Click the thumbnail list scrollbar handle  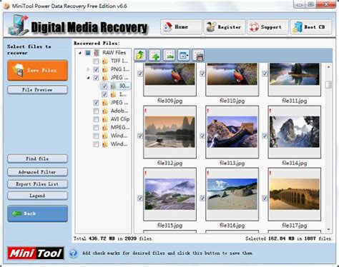tap(328, 84)
